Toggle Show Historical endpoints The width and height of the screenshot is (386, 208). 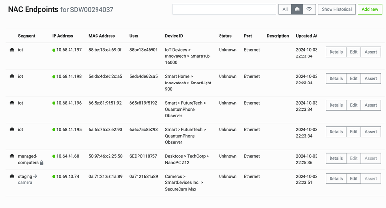pos(337,9)
